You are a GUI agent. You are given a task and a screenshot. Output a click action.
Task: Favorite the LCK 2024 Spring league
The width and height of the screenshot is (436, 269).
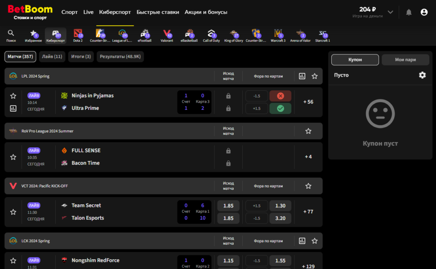tap(315, 241)
